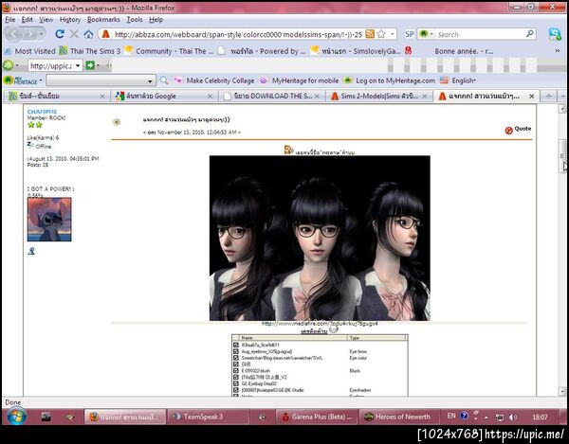Open the English language dropdown
The width and height of the screenshot is (569, 444).
[x=463, y=80]
